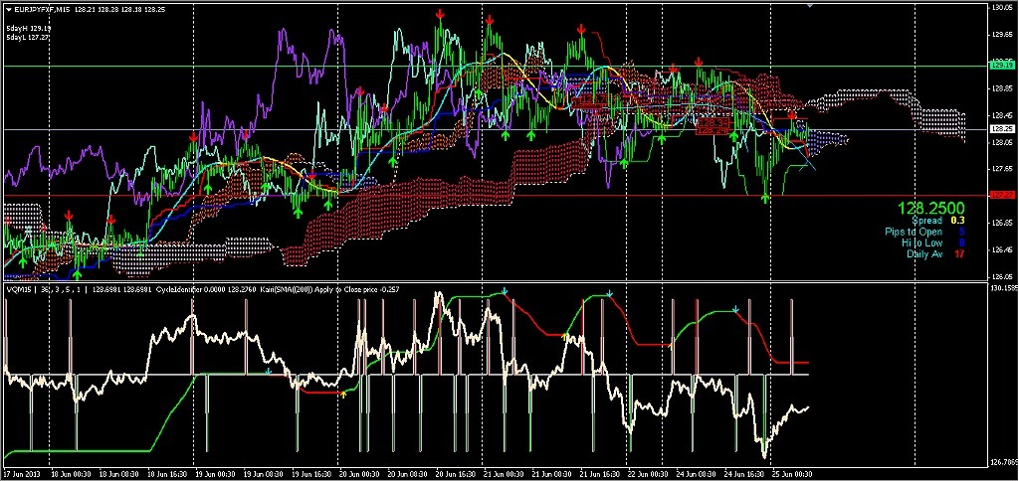The image size is (1019, 481).
Task: Click the VQM15 indicator label
Action: (18, 290)
